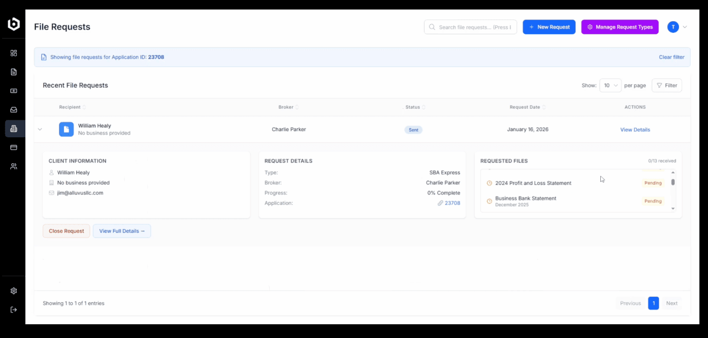This screenshot has width=708, height=338.
Task: Log out using the sidebar logout icon
Action: [x=14, y=309]
